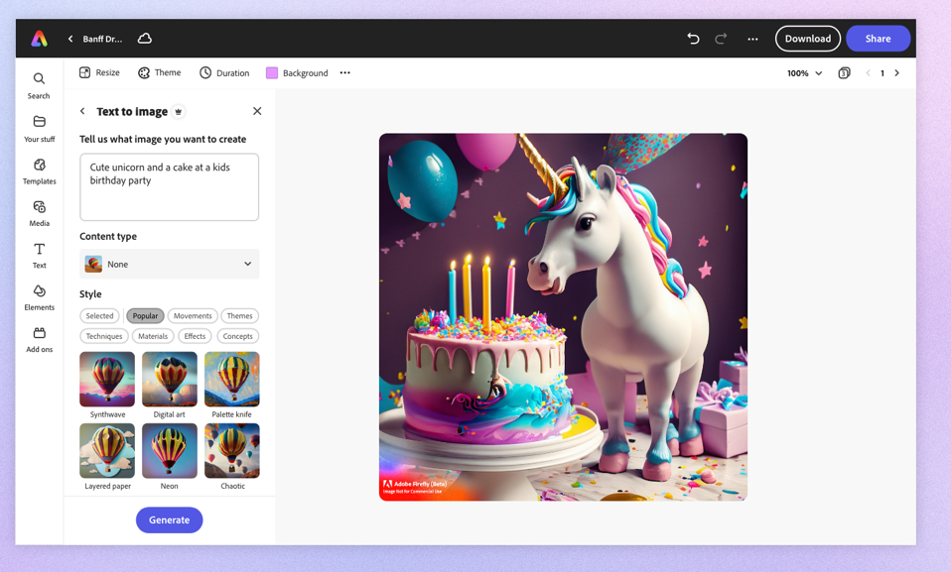Image resolution: width=951 pixels, height=572 pixels.
Task: Redo the last action
Action: [x=721, y=39]
